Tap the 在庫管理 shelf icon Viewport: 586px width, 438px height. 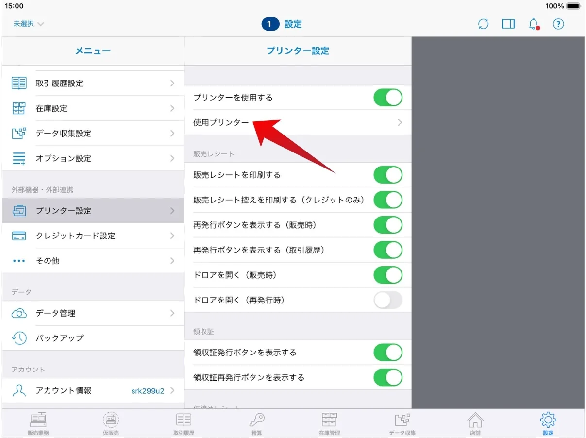329,421
